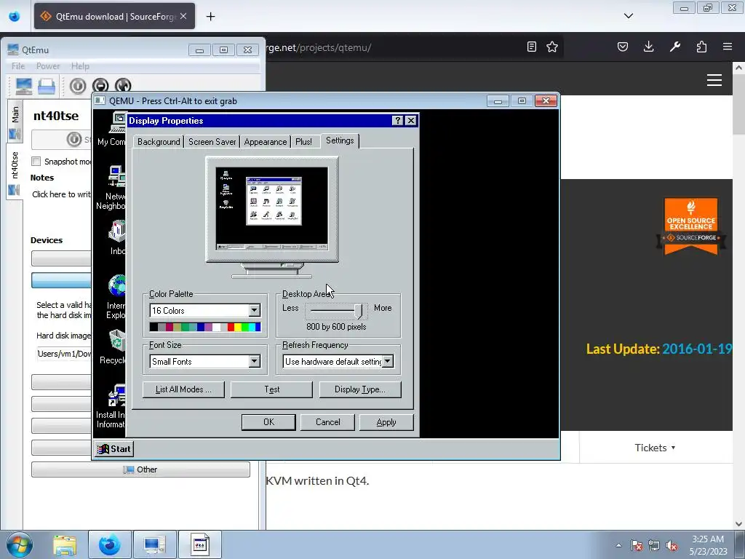Image resolution: width=745 pixels, height=559 pixels.
Task: Open the SourceForge hamburger site menu
Action: click(714, 80)
